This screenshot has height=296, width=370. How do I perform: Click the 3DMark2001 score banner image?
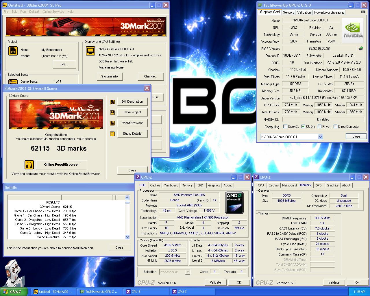[56, 114]
